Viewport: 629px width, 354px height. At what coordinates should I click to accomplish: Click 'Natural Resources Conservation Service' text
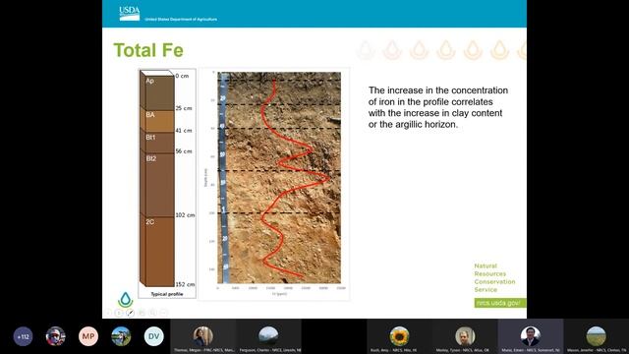494,277
